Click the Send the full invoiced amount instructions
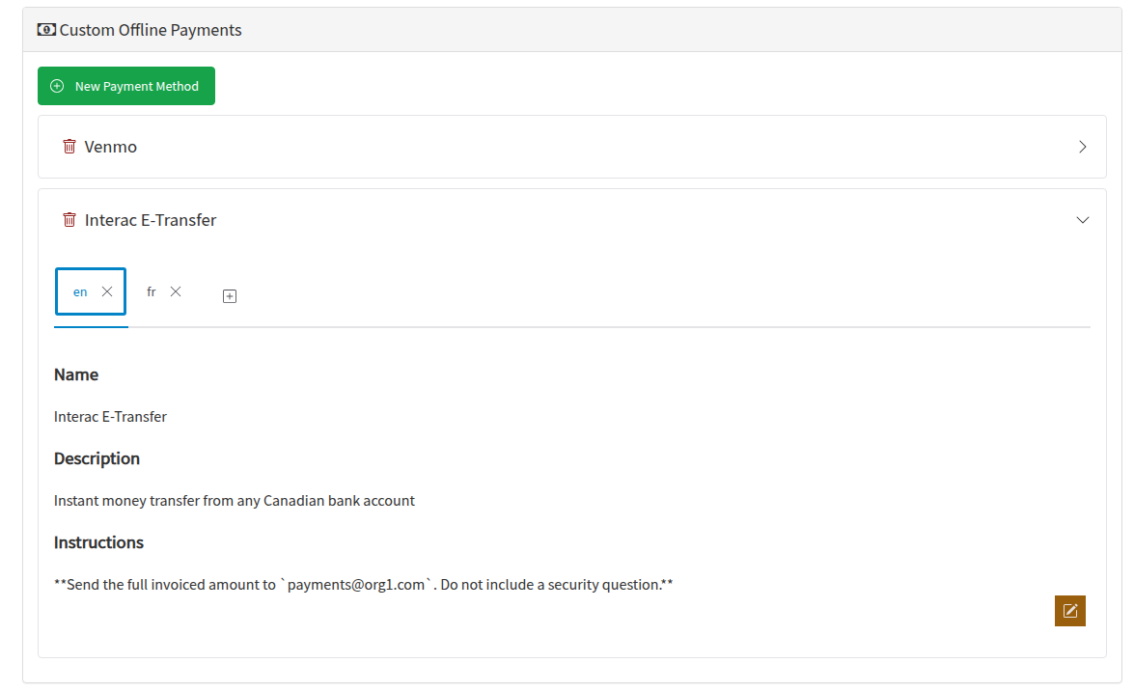Image resolution: width=1134 pixels, height=691 pixels. (x=363, y=585)
